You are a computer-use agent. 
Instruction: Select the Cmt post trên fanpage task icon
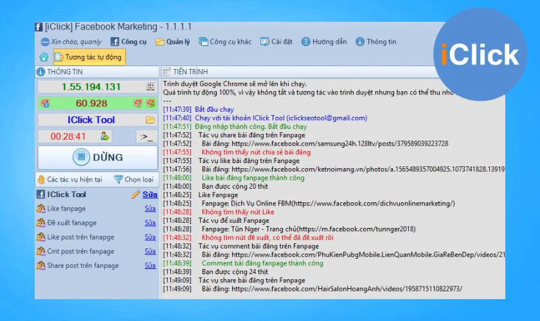(41, 251)
